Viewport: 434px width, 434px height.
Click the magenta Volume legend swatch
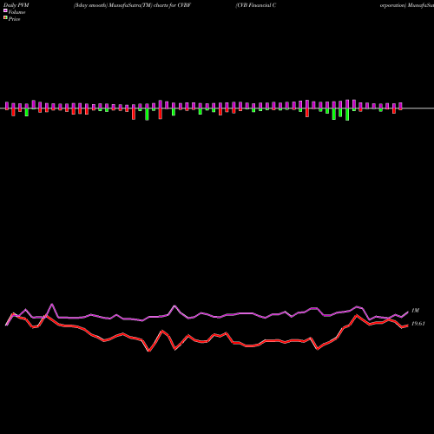(5, 11)
